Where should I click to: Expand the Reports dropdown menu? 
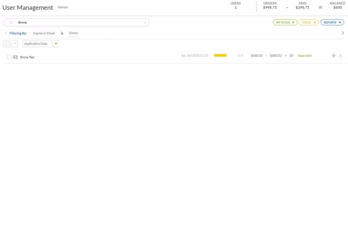click(332, 23)
